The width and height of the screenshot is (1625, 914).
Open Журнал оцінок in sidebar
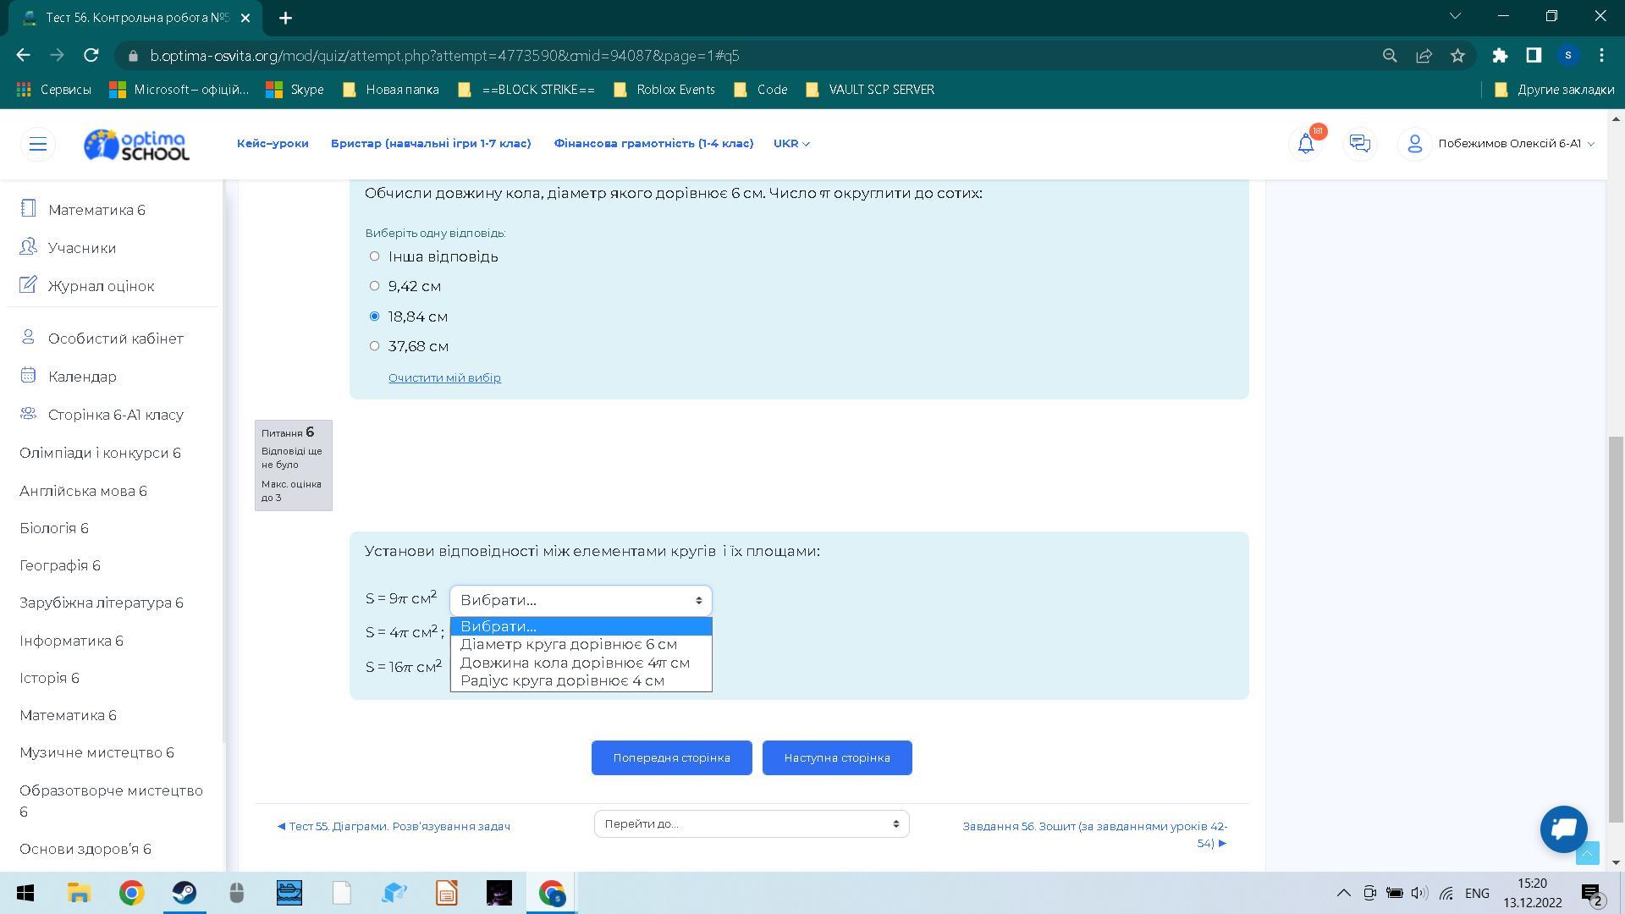[101, 286]
